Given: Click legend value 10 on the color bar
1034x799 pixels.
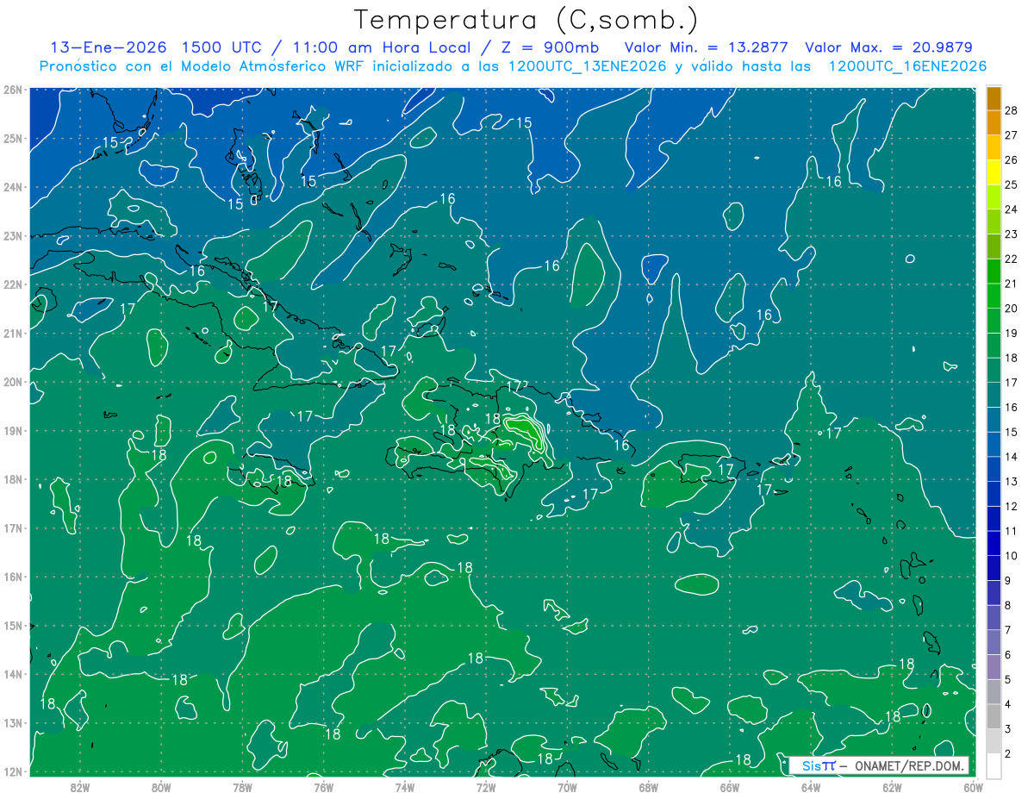Looking at the screenshot, I should (x=1012, y=556).
